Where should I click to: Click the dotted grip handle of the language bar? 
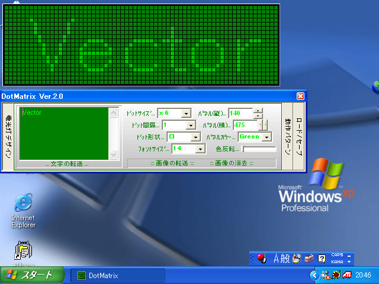click(252, 259)
